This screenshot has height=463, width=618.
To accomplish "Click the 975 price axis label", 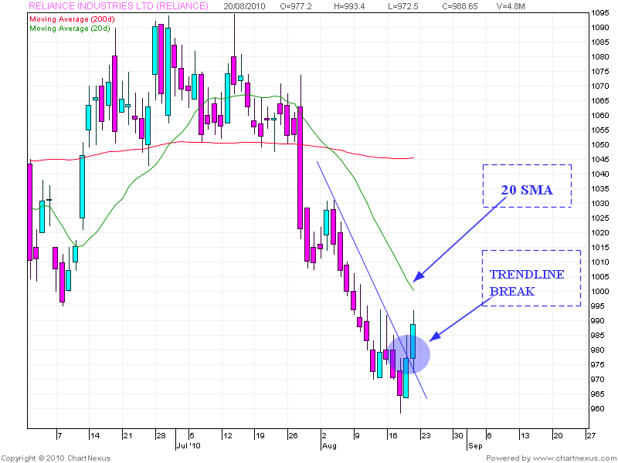I will coord(598,365).
